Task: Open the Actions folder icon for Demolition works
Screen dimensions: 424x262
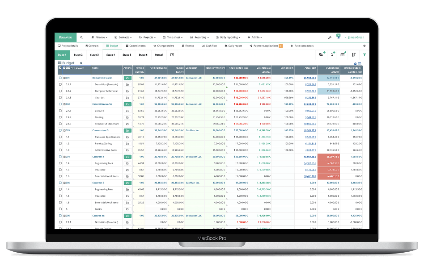Action: (127, 78)
